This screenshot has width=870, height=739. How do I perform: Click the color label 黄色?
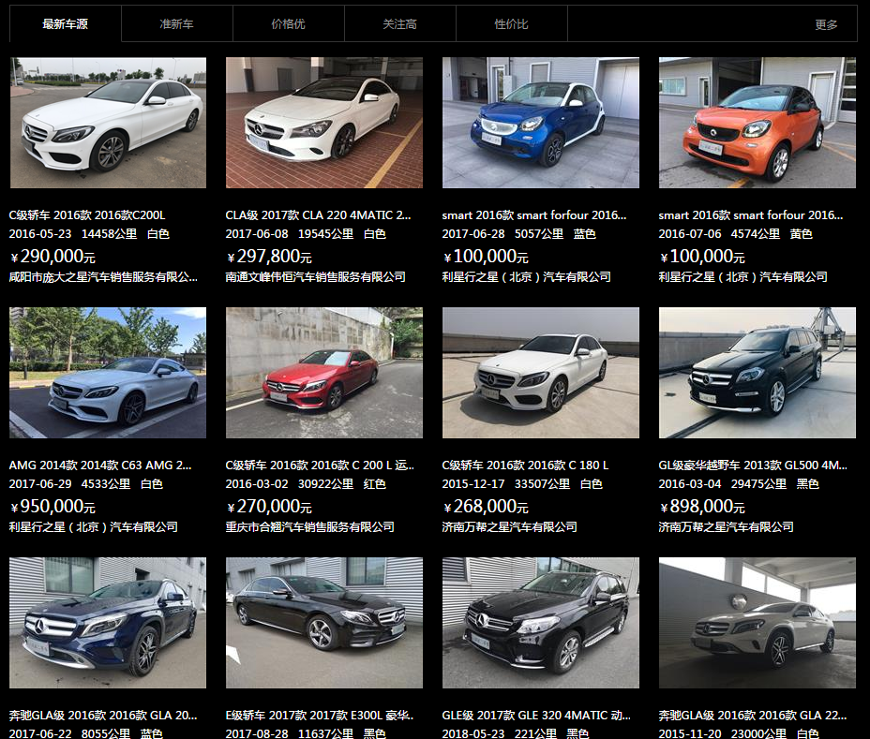(802, 234)
